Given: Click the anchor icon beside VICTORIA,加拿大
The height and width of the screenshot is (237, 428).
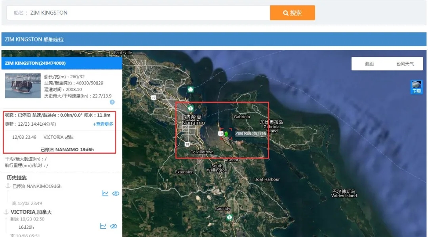Looking at the screenshot, I should point(6,212).
